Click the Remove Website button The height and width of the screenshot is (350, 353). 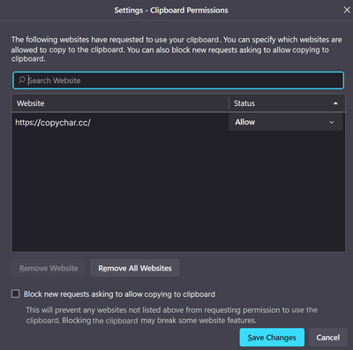pyautogui.click(x=49, y=268)
